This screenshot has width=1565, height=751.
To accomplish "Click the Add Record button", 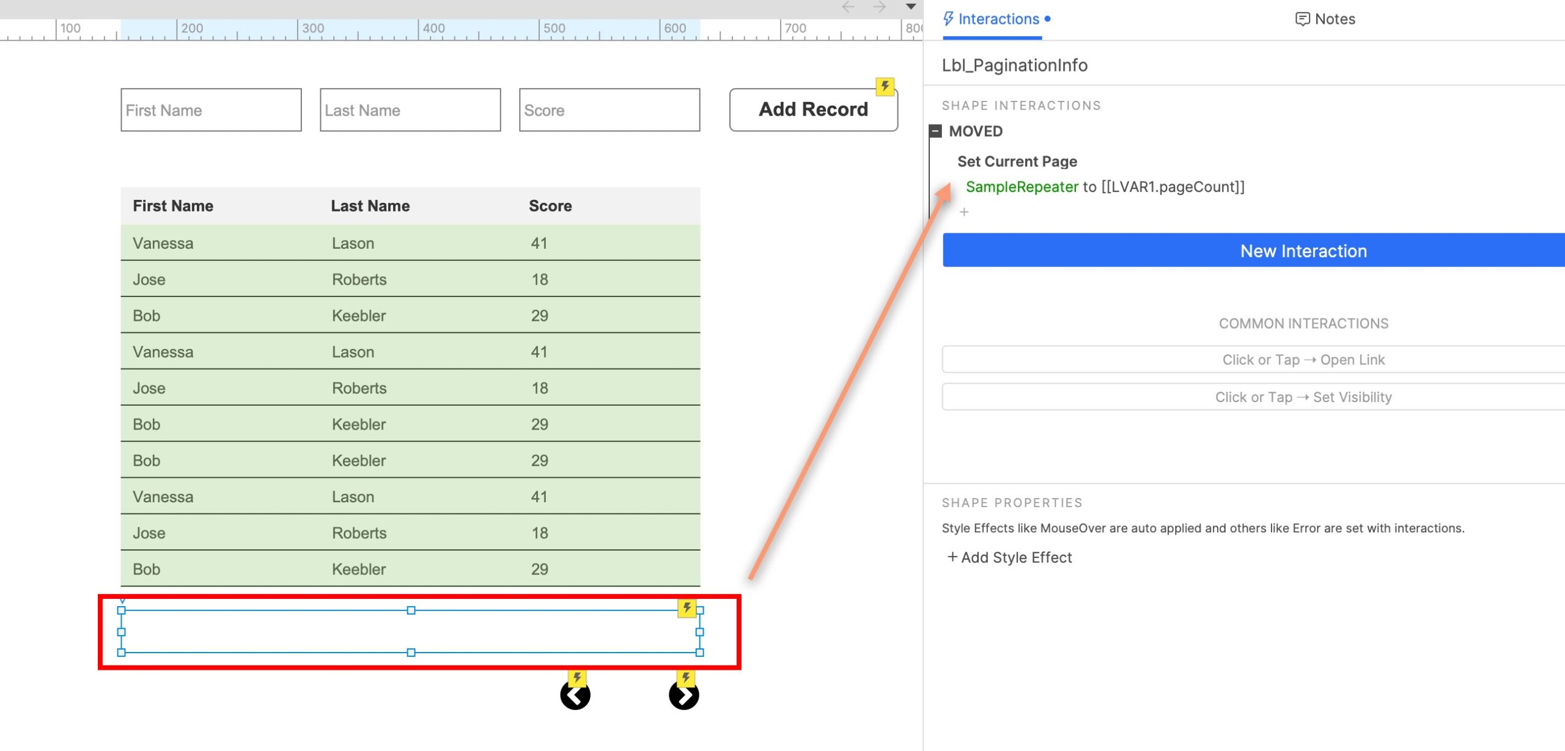I will point(813,109).
